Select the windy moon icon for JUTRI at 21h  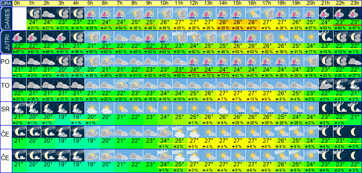click(x=325, y=37)
